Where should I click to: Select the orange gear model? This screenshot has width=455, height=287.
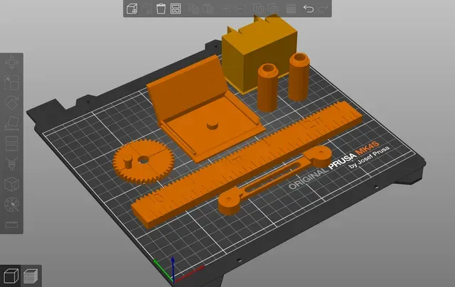point(144,162)
